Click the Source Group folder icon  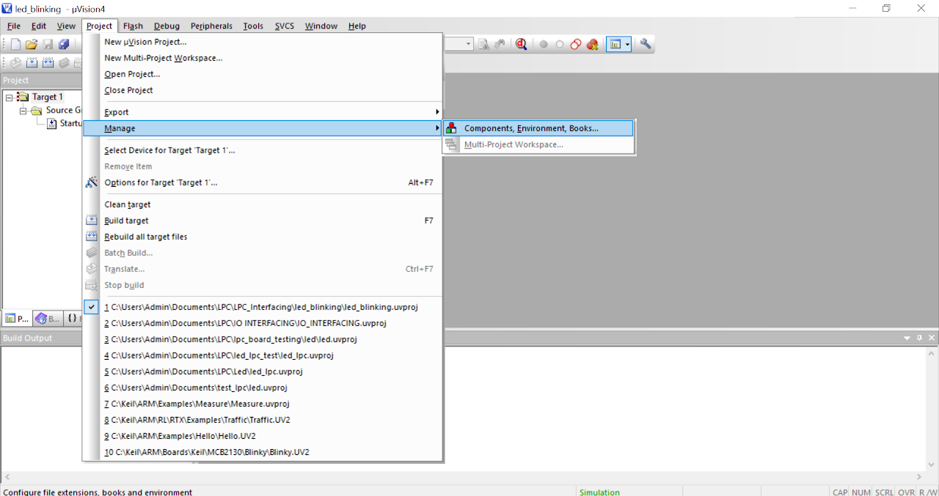click(37, 111)
